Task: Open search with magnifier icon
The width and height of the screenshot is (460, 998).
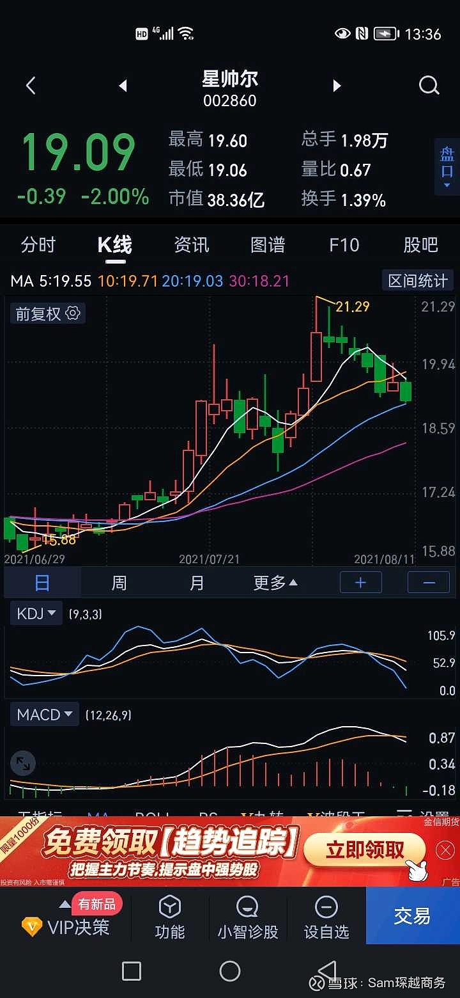Action: coord(429,85)
